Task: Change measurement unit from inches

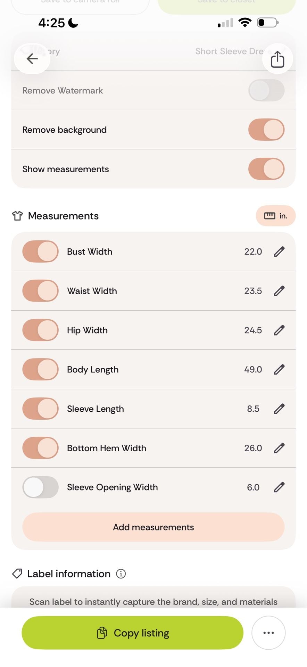Action: [x=276, y=216]
